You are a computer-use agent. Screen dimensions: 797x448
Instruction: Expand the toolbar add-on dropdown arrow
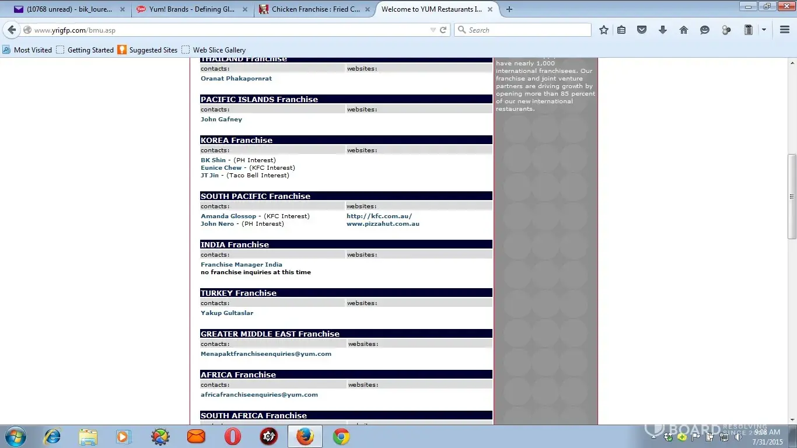[764, 30]
